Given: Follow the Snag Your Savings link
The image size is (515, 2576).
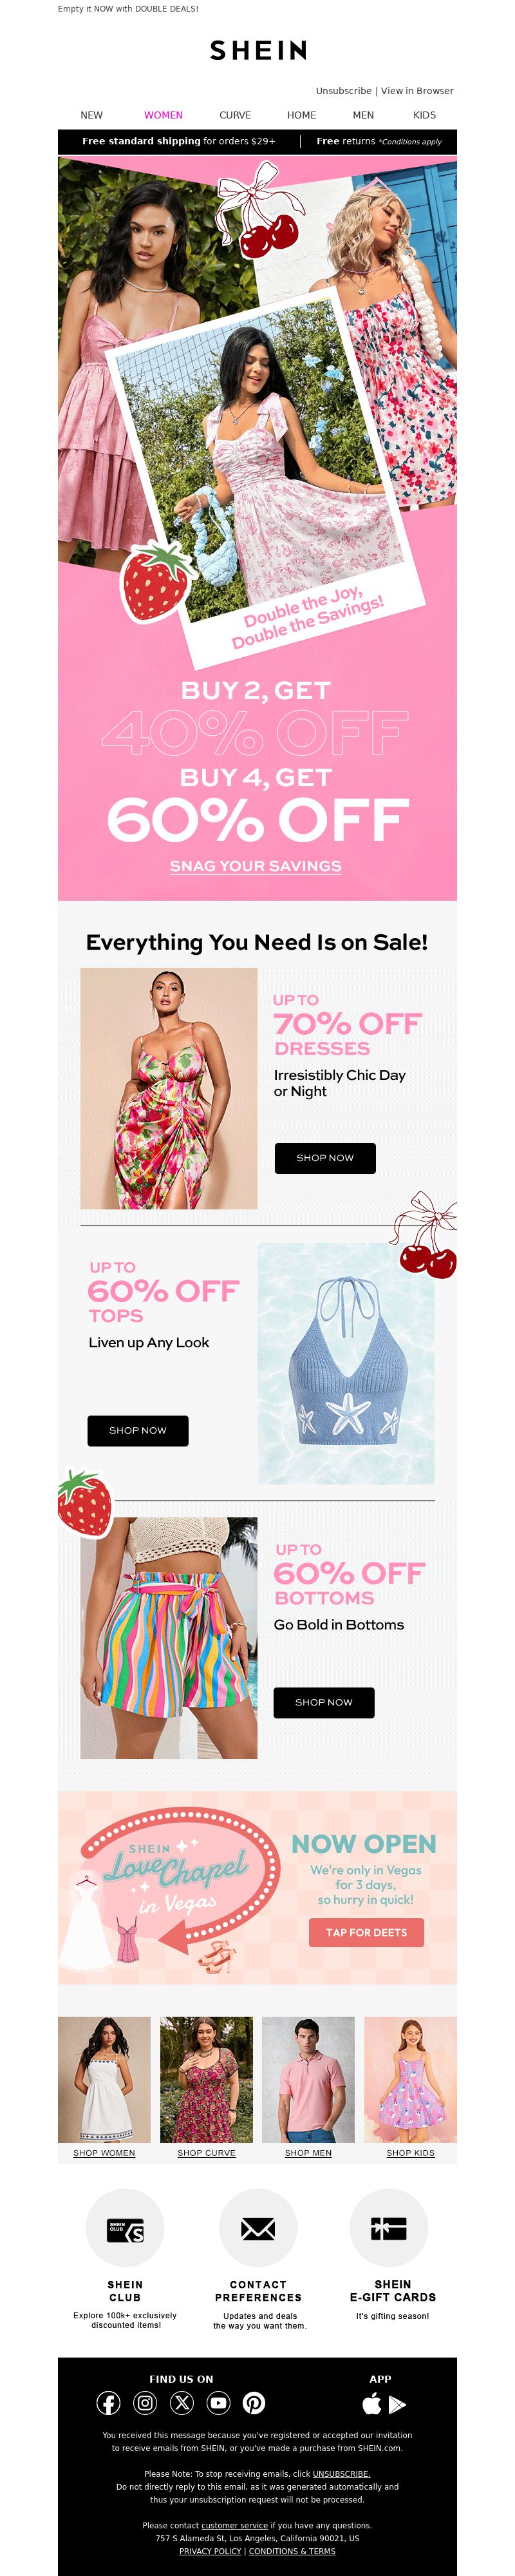Looking at the screenshot, I should (x=256, y=866).
